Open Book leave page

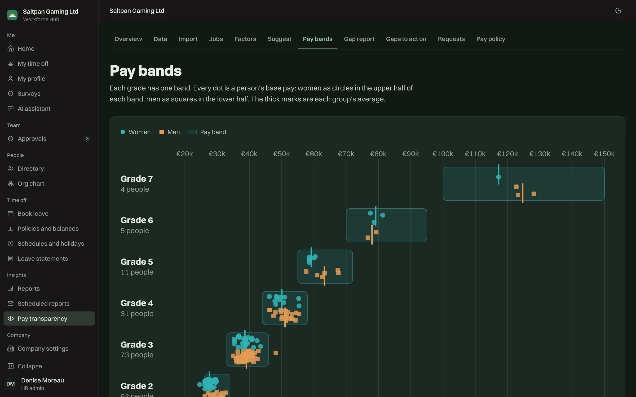pyautogui.click(x=49, y=214)
